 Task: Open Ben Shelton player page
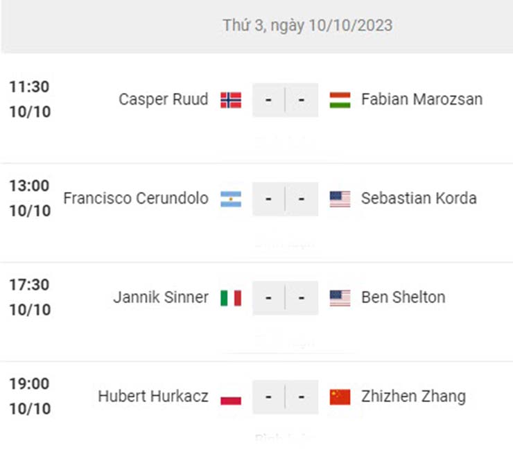pos(403,297)
